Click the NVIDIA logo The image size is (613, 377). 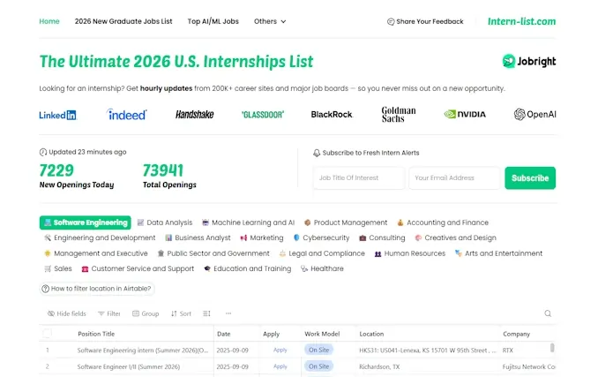[465, 114]
